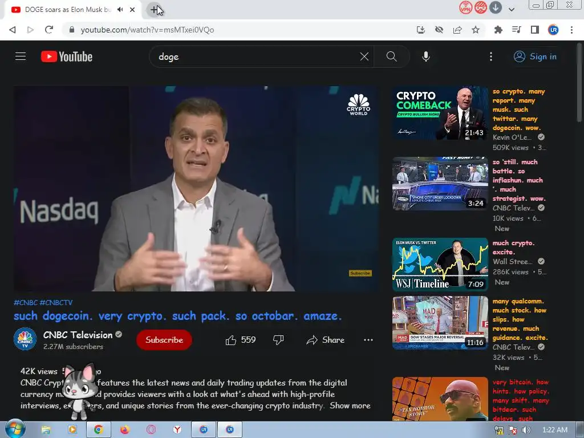Screen dimensions: 584x438
Task: Open Firefox from the taskbar
Action: (x=125, y=430)
